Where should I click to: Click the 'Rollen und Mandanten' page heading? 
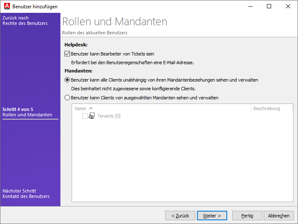[x=115, y=22]
